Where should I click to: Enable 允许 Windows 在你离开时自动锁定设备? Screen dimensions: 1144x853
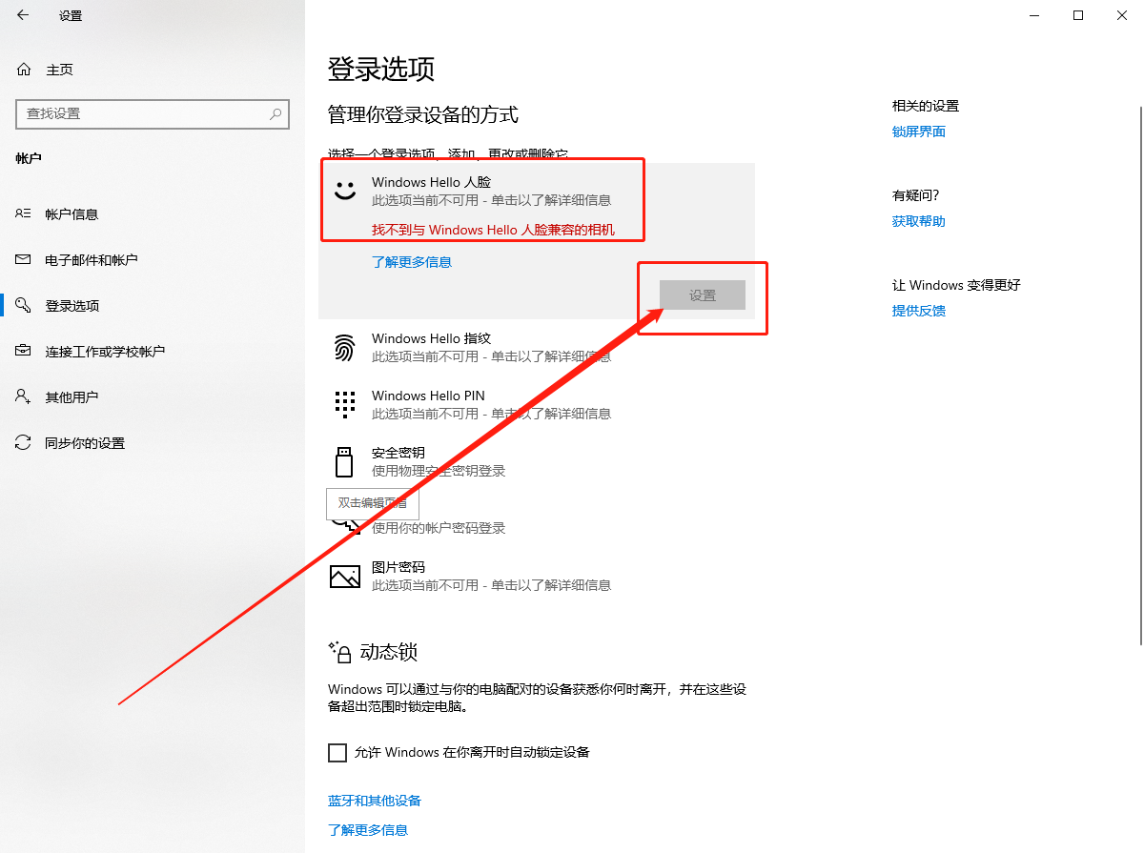tap(337, 752)
